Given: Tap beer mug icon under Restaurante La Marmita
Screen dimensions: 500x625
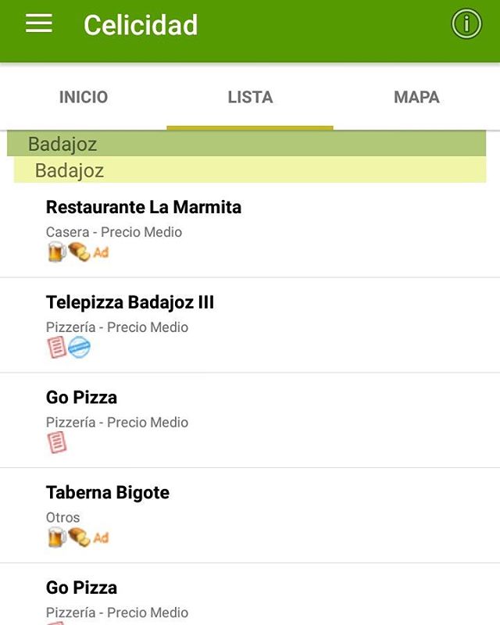Looking at the screenshot, I should pos(56,252).
